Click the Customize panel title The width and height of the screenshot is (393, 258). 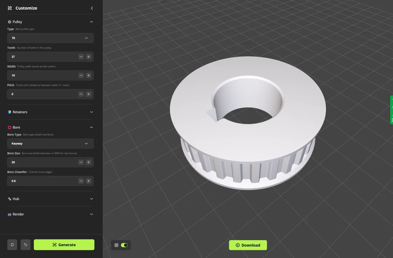point(26,8)
